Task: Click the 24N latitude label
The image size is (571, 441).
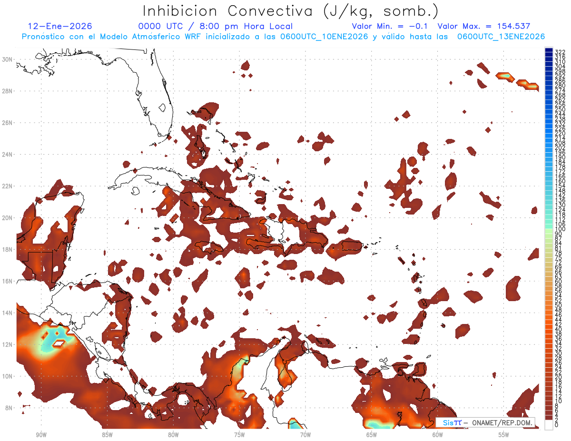Action: 8,155
